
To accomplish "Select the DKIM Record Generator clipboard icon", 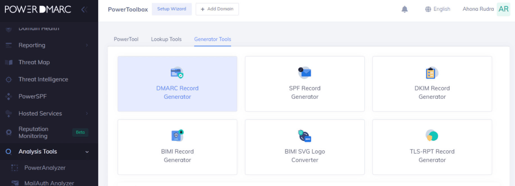I will pyautogui.click(x=432, y=73).
